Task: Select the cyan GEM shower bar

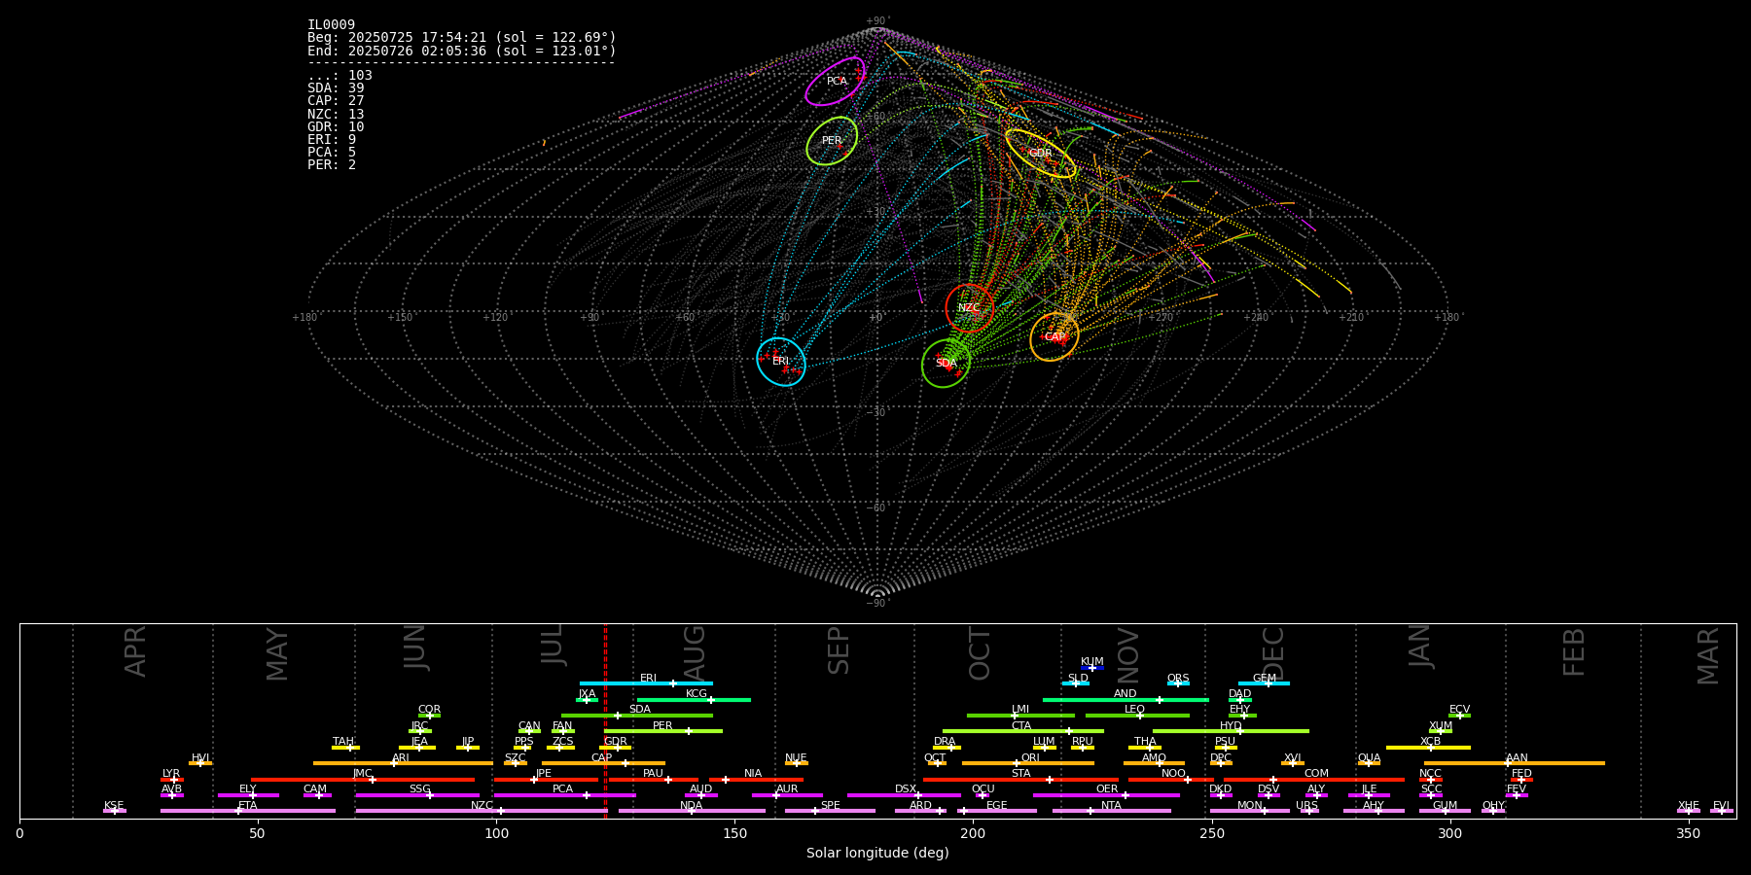Action: [1264, 683]
